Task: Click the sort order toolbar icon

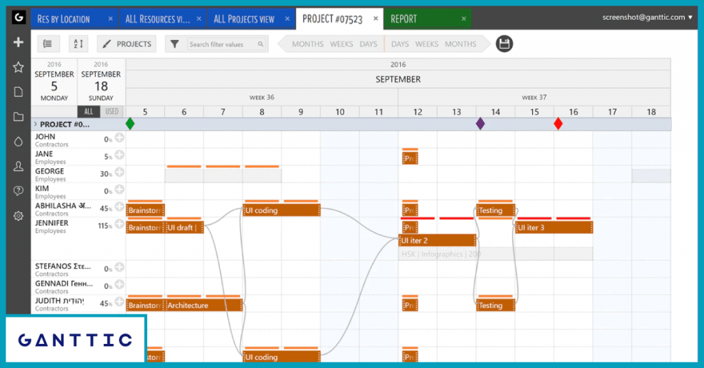Action: [x=78, y=44]
